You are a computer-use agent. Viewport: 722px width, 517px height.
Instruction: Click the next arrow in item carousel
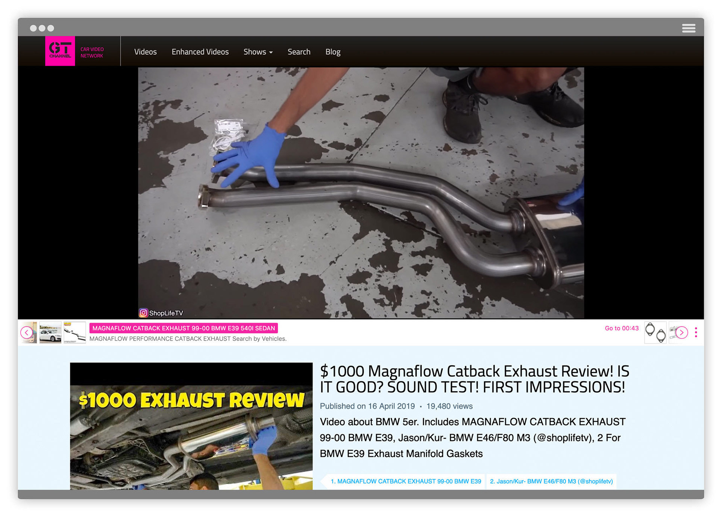(x=681, y=332)
